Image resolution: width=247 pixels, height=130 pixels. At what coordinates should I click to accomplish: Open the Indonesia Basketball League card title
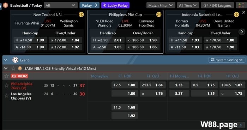coord(202,15)
